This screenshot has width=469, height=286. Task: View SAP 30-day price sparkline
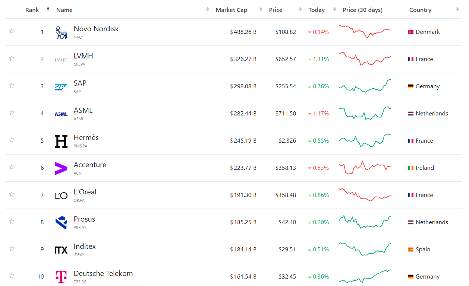365,86
